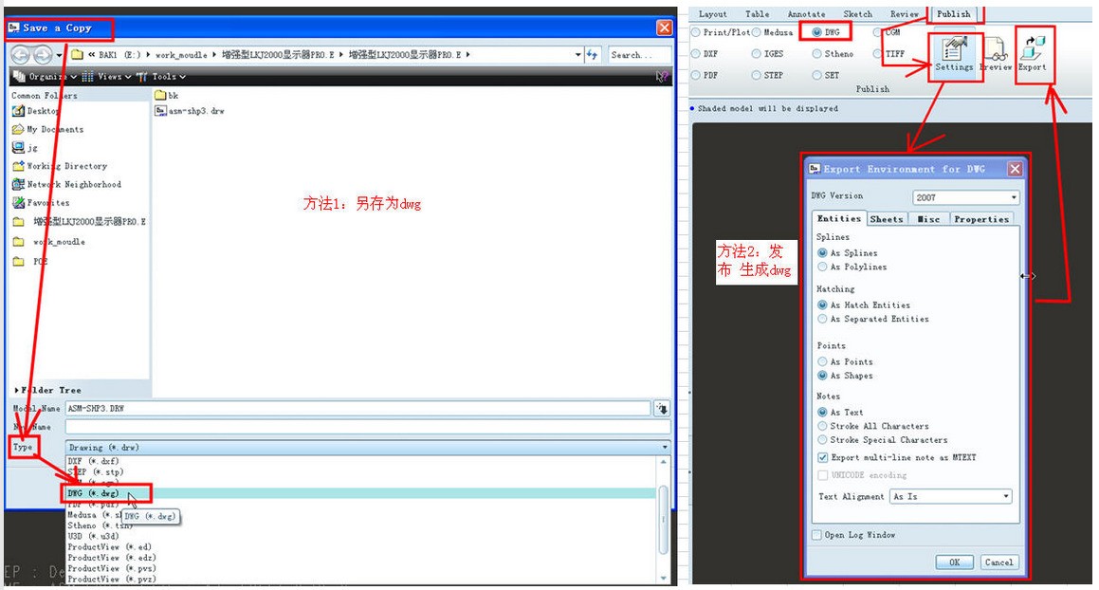This screenshot has width=1099, height=590.
Task: Close the Export Environment for DWG dialog
Action: pyautogui.click(x=1015, y=169)
